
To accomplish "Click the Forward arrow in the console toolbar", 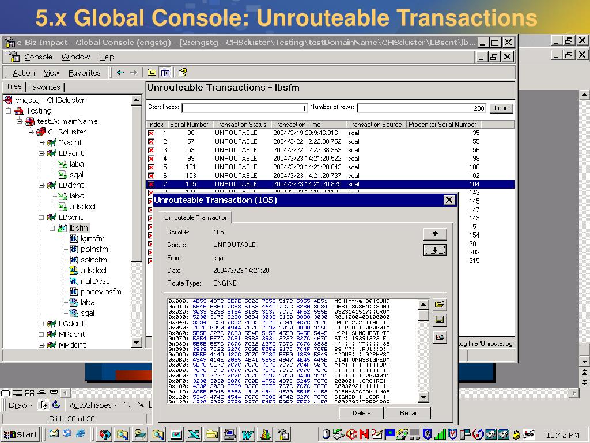I will (x=134, y=72).
